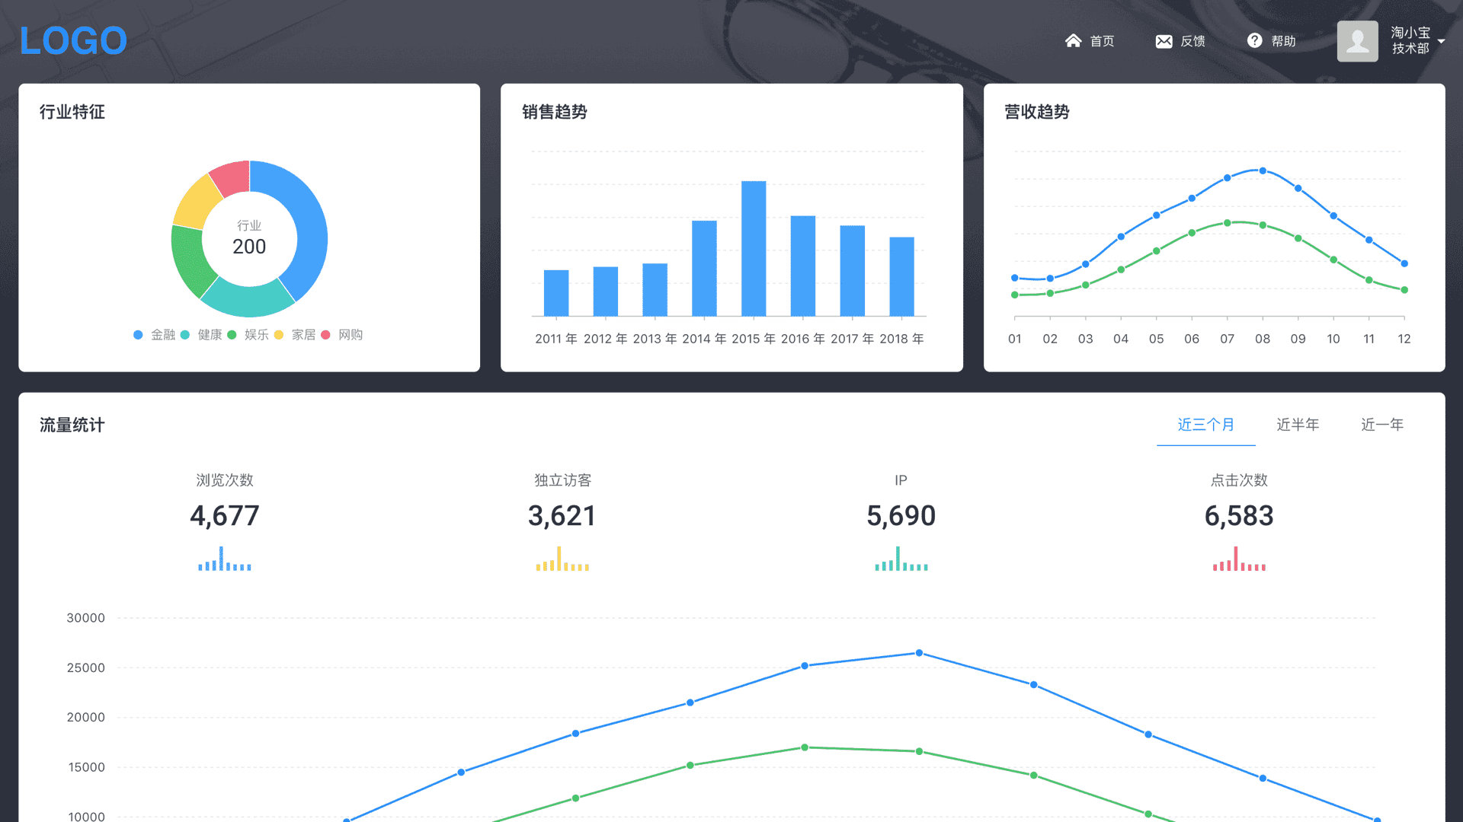Click the 2011 年 bar in sales chart
The image size is (1463, 822).
(x=556, y=293)
